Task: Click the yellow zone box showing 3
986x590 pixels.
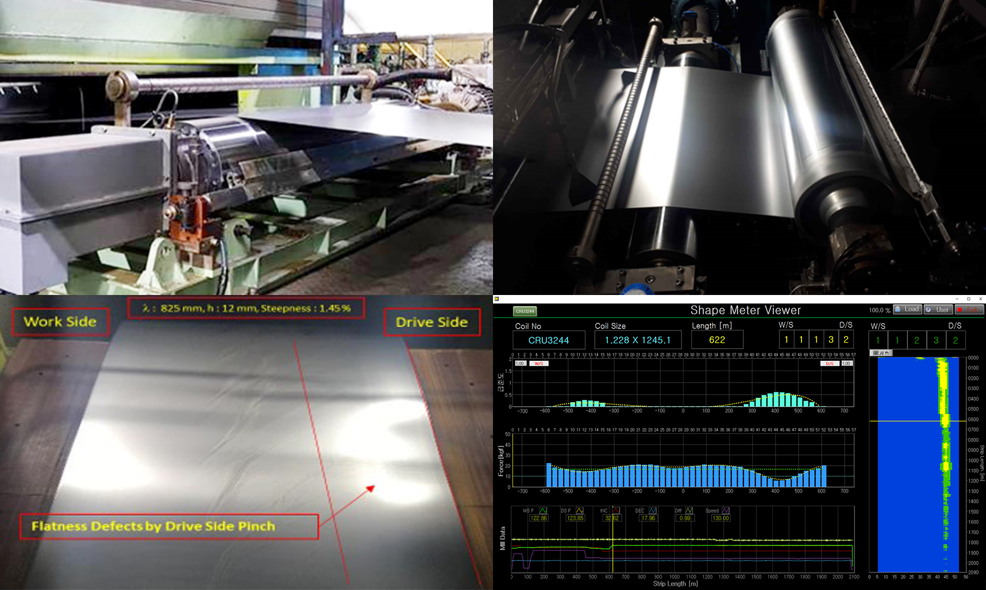Action: 831,340
